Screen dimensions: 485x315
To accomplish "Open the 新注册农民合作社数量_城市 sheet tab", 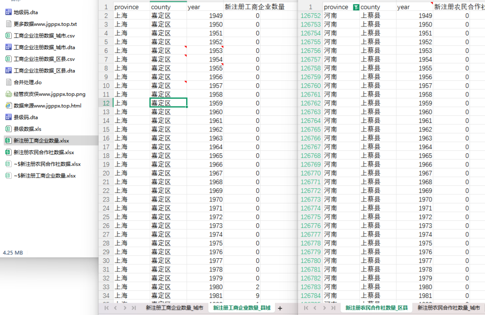I will (449, 308).
